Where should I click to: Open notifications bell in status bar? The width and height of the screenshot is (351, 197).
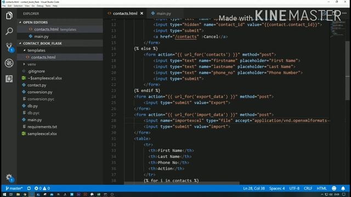[x=343, y=188]
